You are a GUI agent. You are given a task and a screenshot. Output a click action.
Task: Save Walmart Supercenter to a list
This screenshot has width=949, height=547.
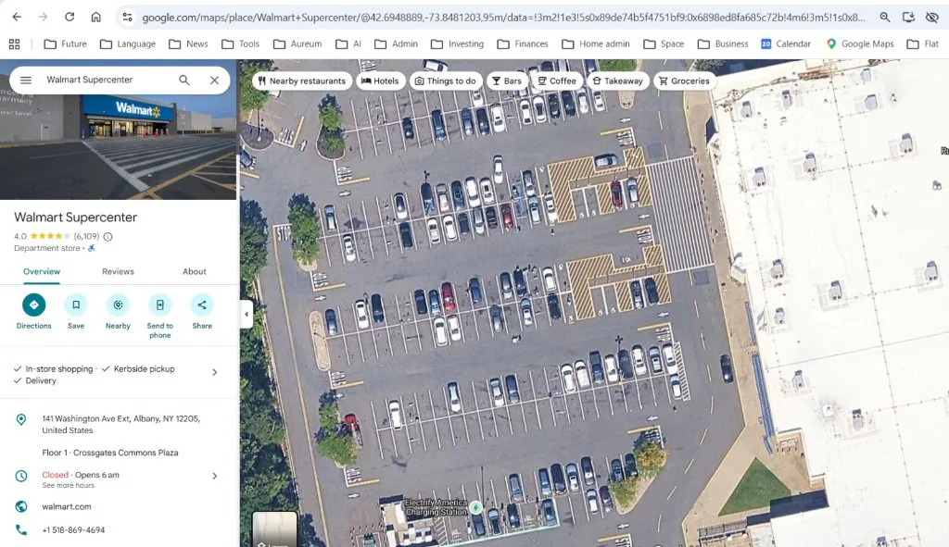point(76,311)
